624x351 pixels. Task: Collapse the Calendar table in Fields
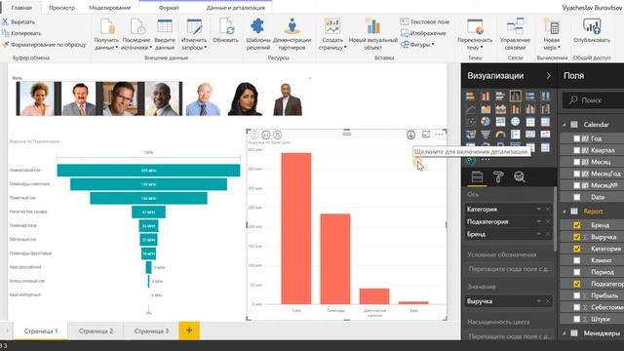[x=565, y=125]
